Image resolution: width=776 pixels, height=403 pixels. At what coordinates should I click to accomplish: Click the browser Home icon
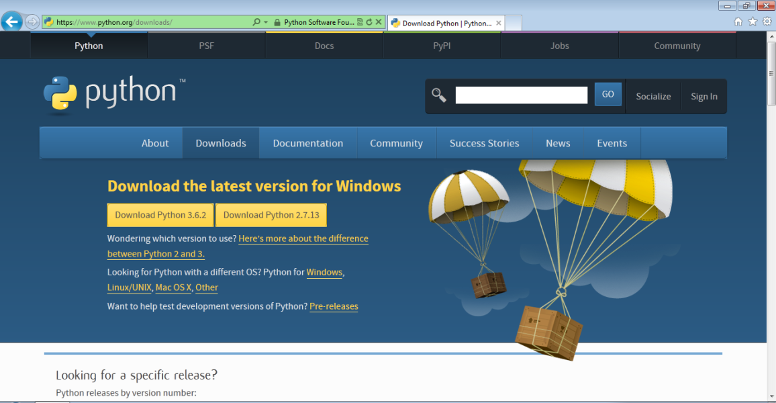[x=738, y=21]
